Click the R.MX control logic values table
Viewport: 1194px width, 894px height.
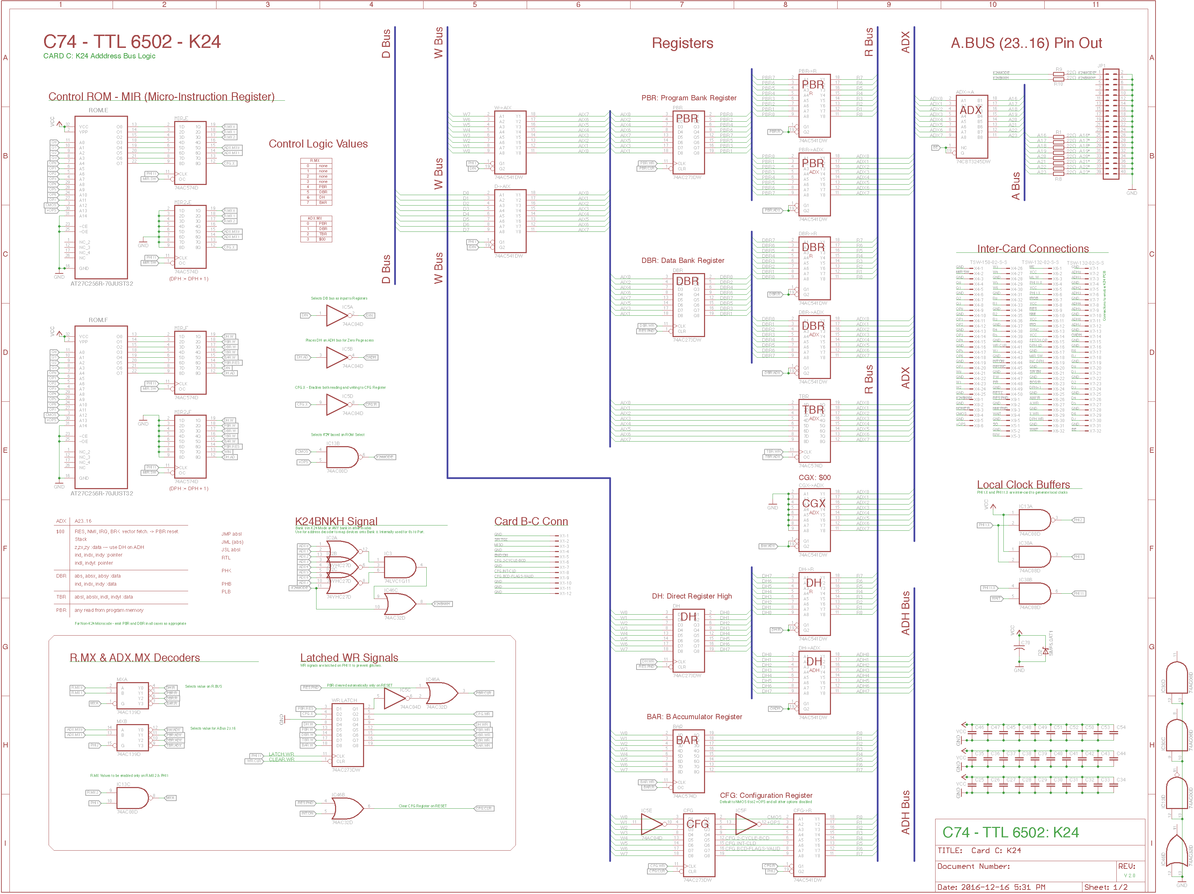click(x=316, y=182)
